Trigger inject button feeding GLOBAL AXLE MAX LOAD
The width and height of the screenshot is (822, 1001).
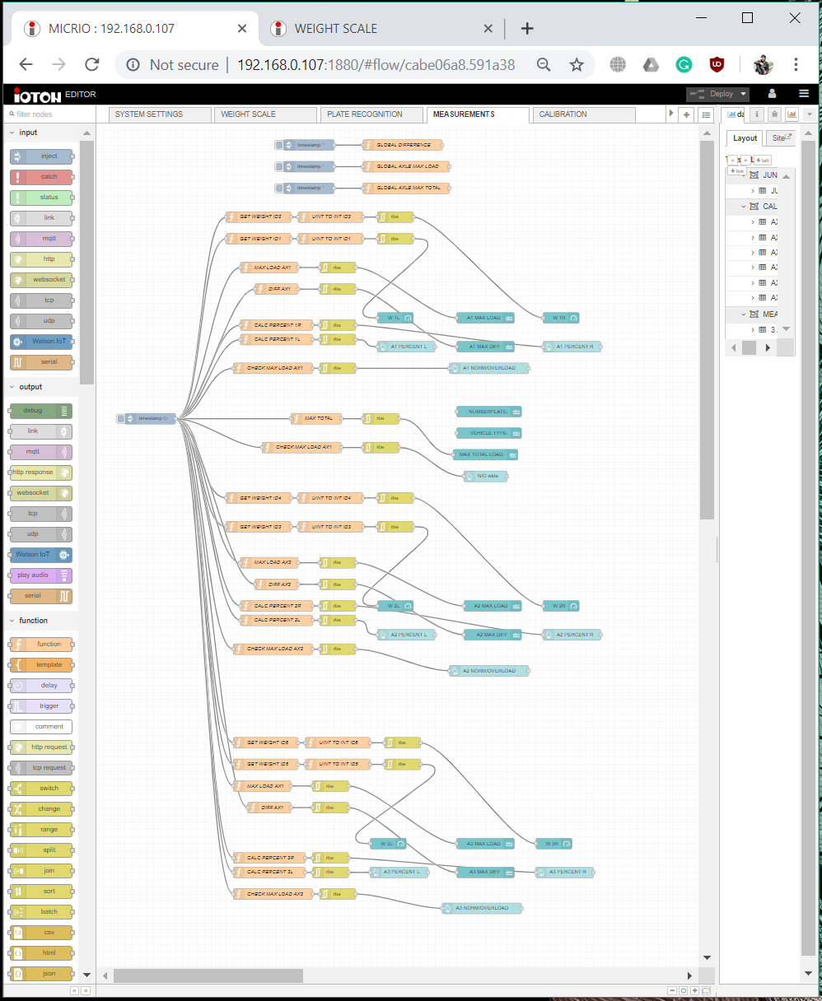[x=279, y=166]
